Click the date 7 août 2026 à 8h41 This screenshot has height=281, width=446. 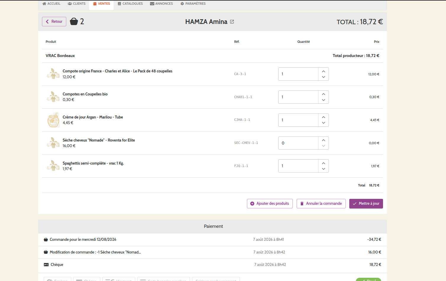(269, 240)
